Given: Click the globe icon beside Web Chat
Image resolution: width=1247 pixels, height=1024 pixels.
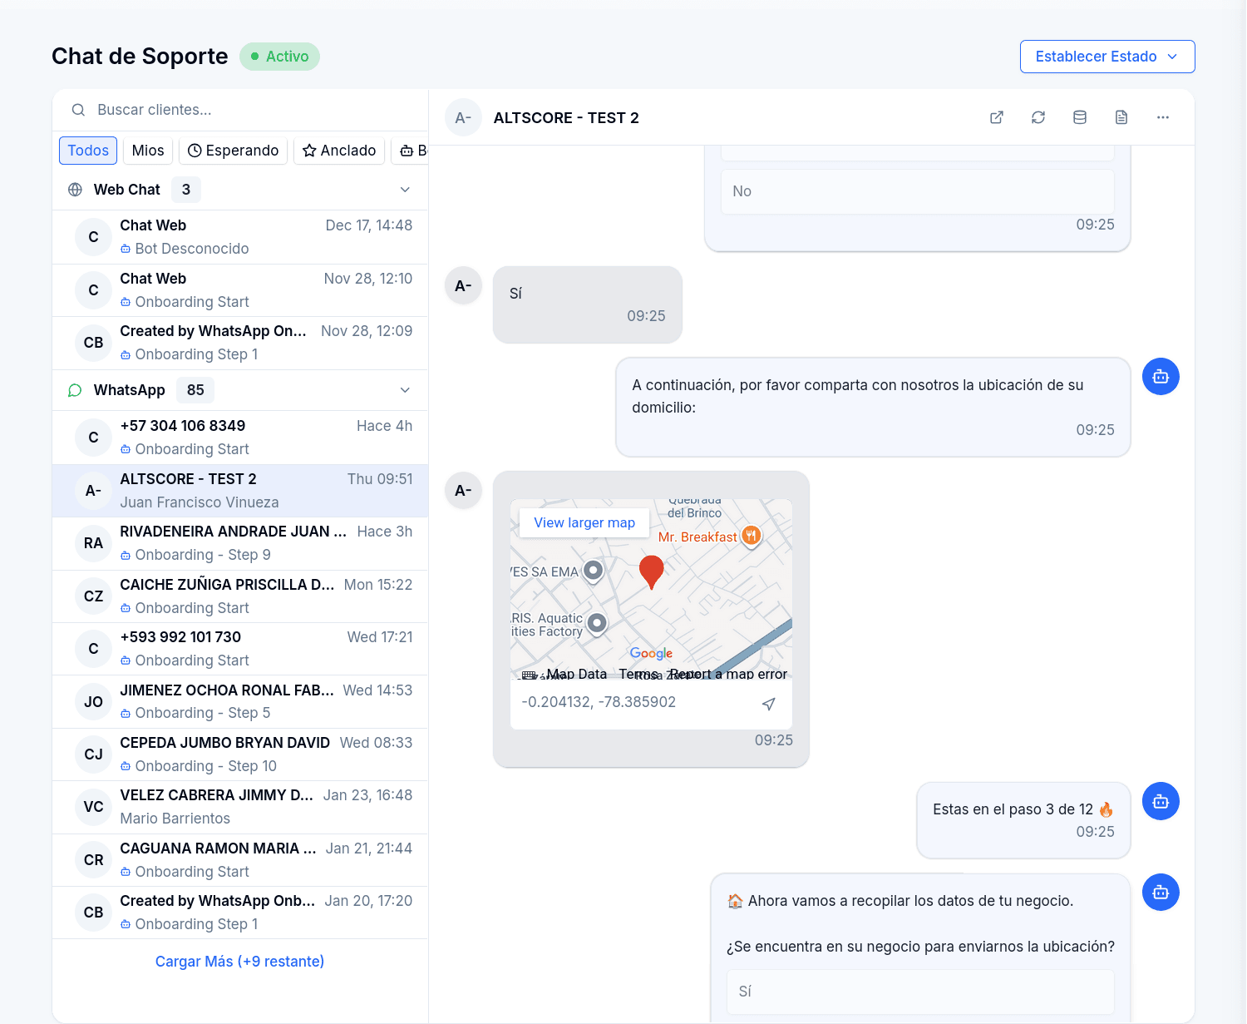Looking at the screenshot, I should pyautogui.click(x=75, y=190).
